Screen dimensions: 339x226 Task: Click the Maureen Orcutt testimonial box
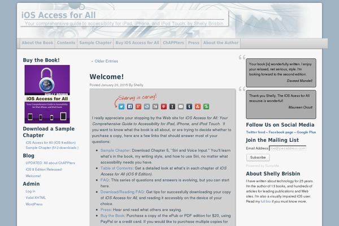coord(281,105)
